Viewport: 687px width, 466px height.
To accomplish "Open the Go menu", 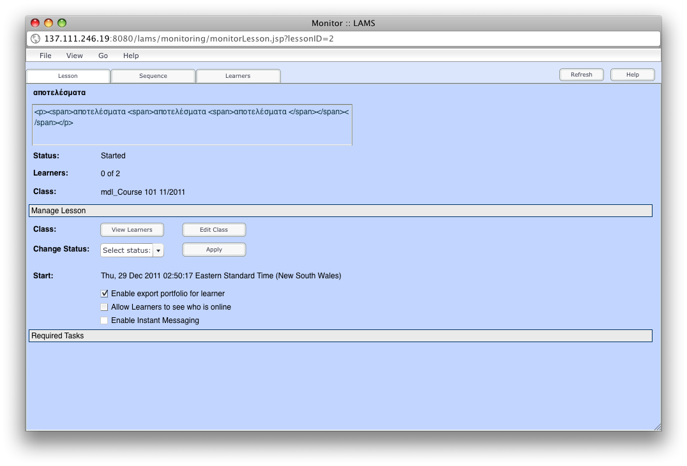I will pos(103,56).
